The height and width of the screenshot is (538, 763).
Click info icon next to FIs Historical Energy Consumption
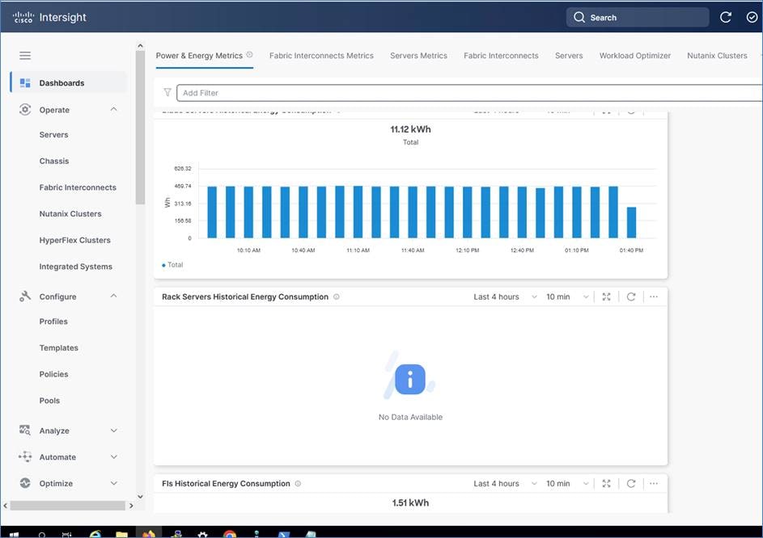click(x=298, y=484)
